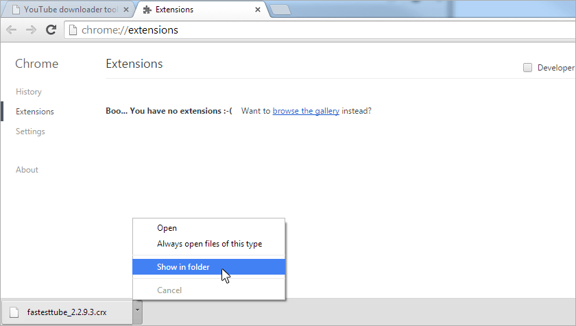
Task: Select Always open files of this type
Action: click(209, 244)
